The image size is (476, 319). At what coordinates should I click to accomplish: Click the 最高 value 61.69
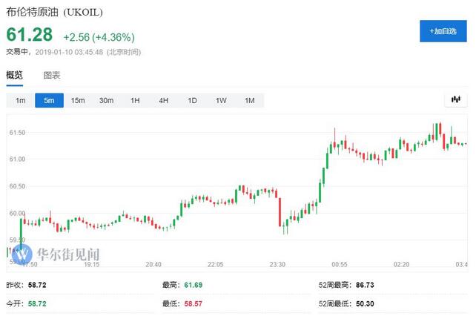(193, 284)
